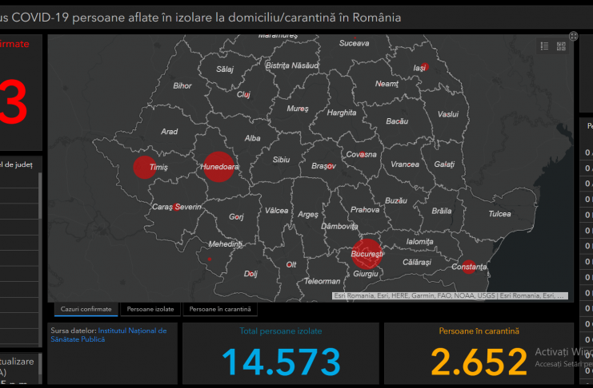
Task: Click the Tulcea county on the map
Action: [x=499, y=213]
